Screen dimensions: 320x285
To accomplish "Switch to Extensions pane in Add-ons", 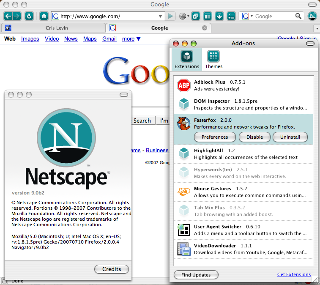I will pos(187,60).
